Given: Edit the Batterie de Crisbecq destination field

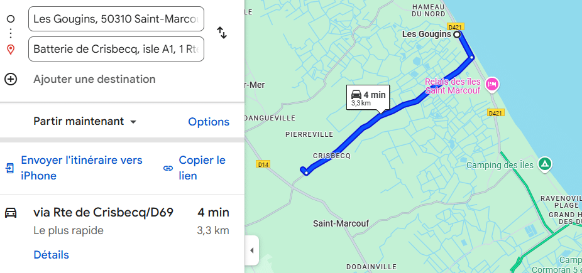Looking at the screenshot, I should tap(116, 49).
